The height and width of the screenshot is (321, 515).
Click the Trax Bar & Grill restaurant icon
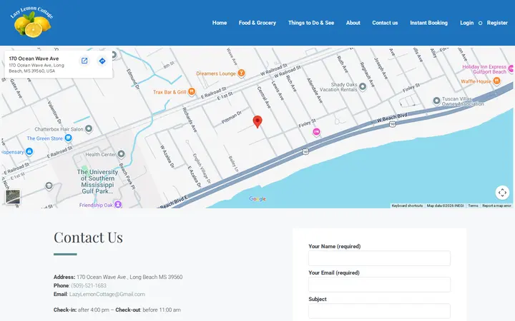click(x=192, y=92)
